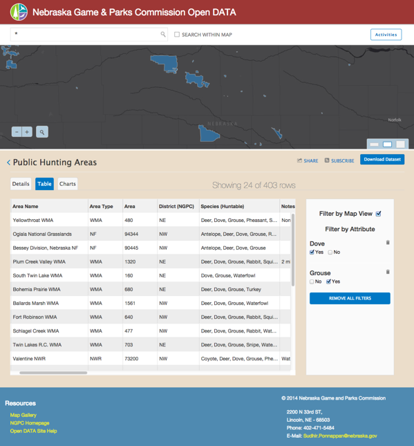Click District (NGPC) column header
Image resolution: width=414 pixels, height=446 pixels.
[178, 206]
